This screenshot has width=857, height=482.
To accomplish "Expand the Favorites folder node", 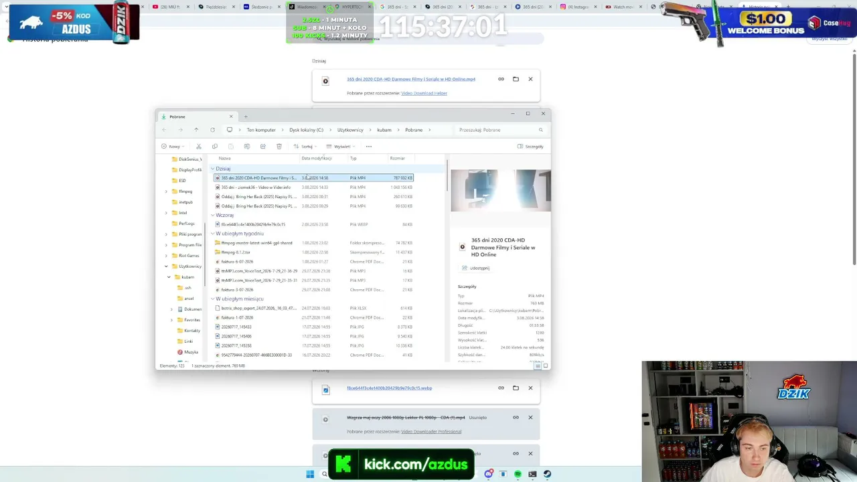I will coord(171,320).
